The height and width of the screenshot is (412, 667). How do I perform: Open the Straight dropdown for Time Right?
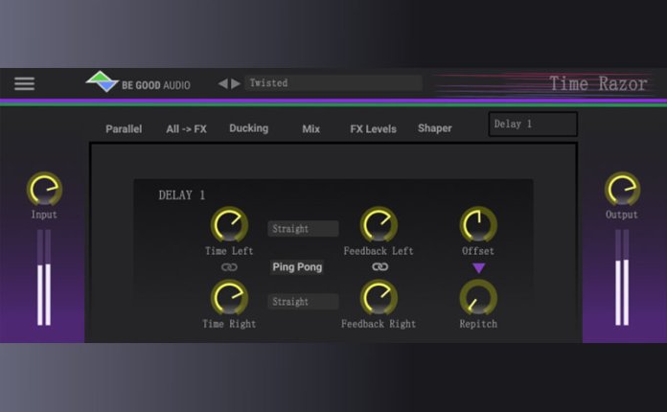point(303,302)
